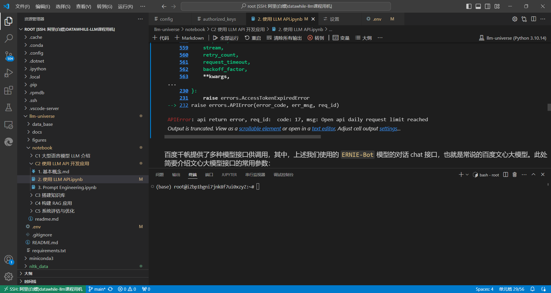
Task: Toggle the secondary sidebar layout button
Action: pyautogui.click(x=488, y=6)
